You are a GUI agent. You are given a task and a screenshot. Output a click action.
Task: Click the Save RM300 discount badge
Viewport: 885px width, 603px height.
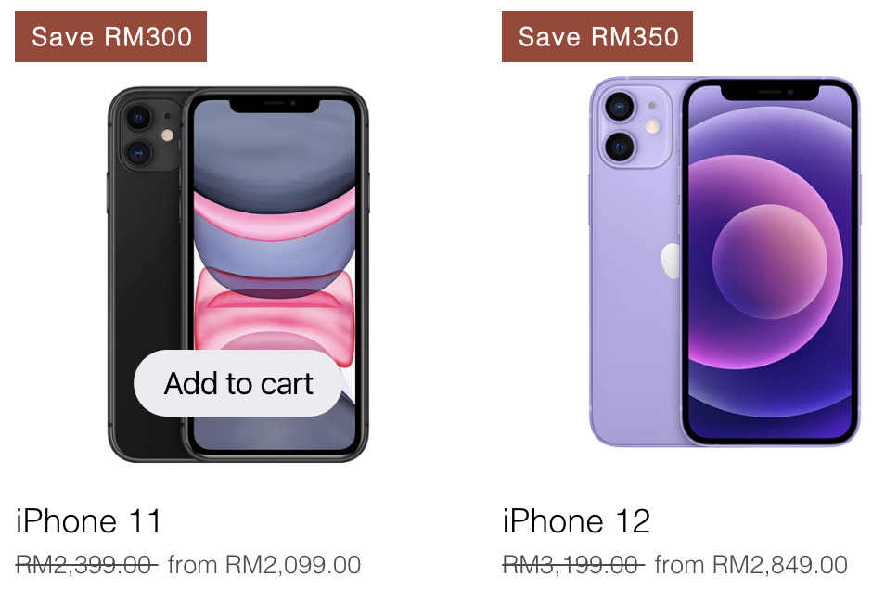click(110, 37)
